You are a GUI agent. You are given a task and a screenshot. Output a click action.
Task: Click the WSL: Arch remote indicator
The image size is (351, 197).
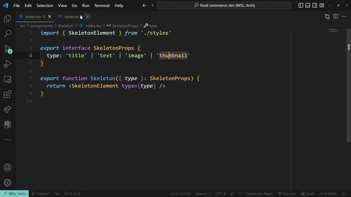click(x=14, y=194)
